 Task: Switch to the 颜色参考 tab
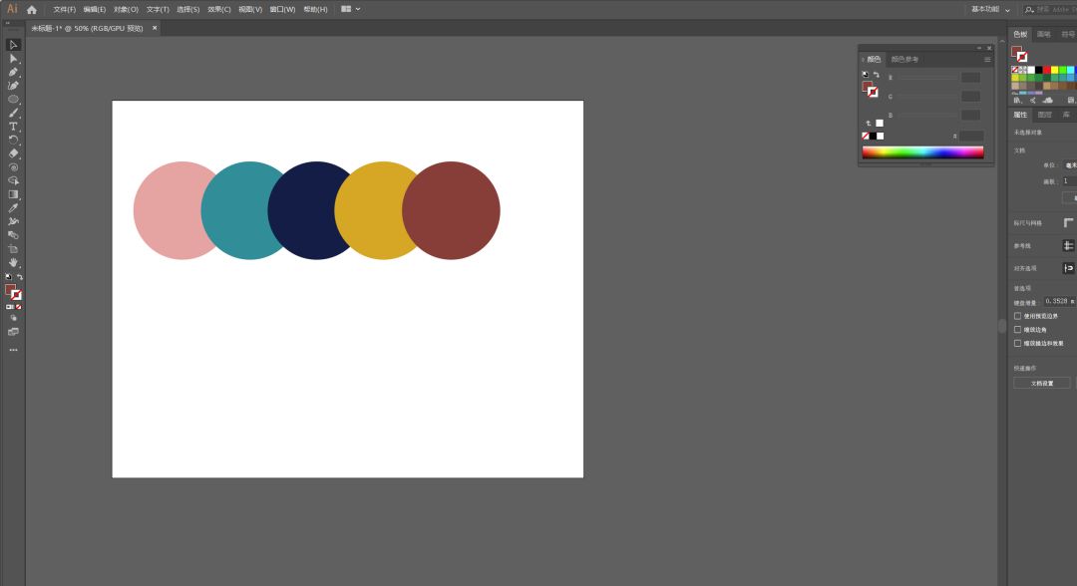pos(904,60)
